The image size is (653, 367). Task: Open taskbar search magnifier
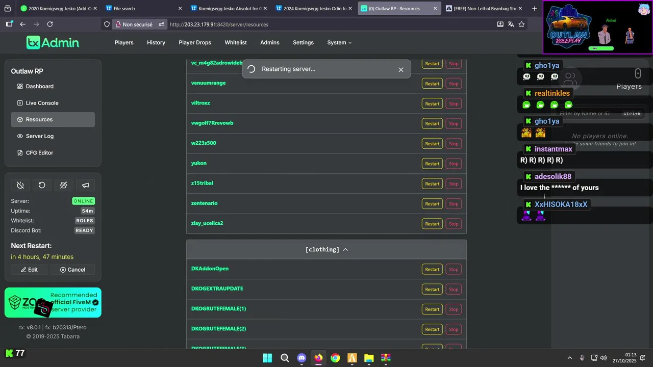(285, 358)
